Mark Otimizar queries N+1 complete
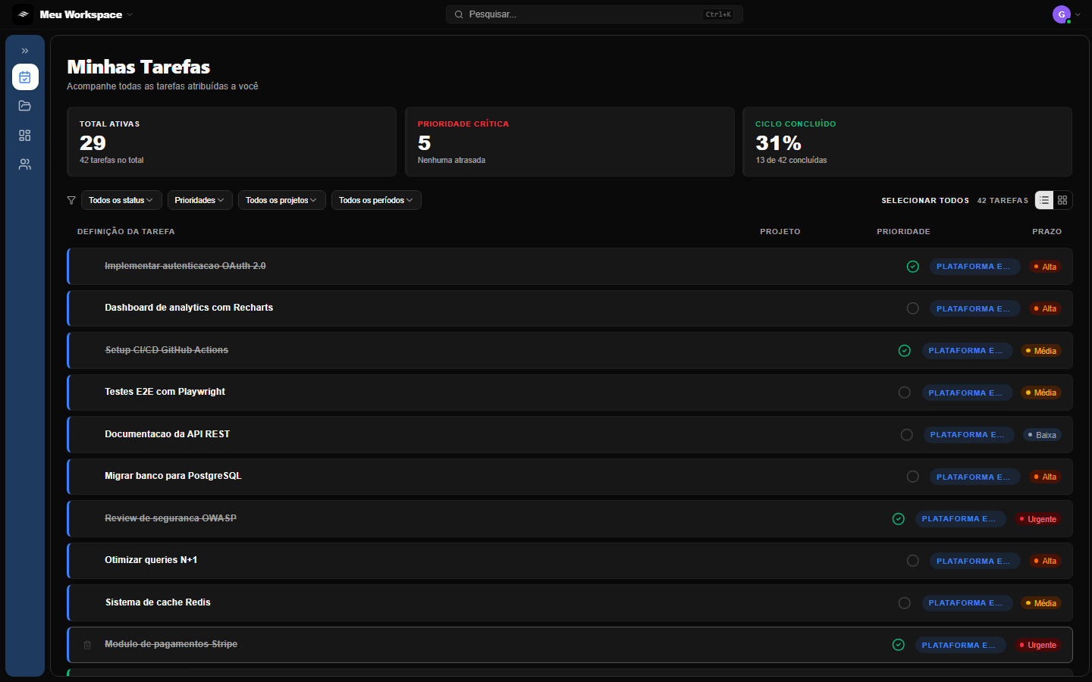 (x=913, y=561)
